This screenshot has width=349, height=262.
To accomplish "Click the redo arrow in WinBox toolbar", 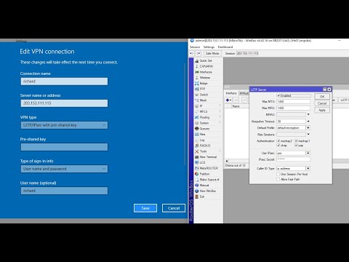I will tap(198, 53).
